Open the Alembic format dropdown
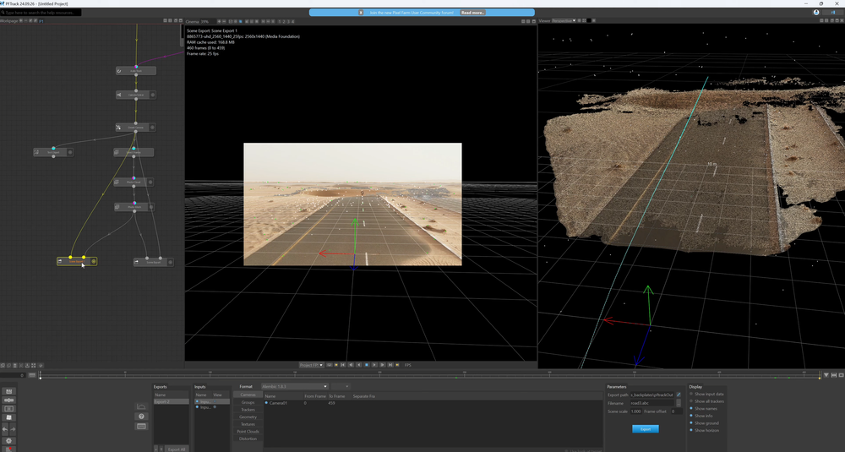The height and width of the screenshot is (452, 845). (x=294, y=387)
